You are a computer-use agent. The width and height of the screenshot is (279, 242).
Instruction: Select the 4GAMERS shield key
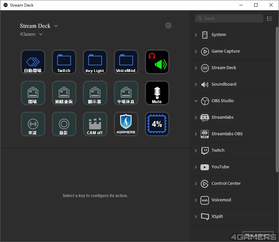[x=126, y=124]
